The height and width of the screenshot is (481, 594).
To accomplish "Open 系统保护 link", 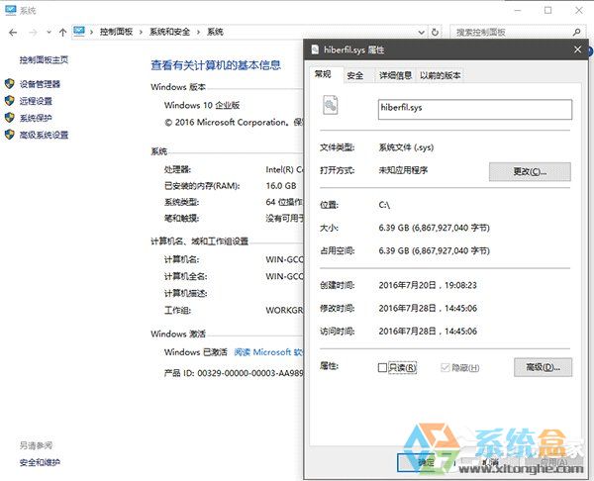I will [x=36, y=118].
